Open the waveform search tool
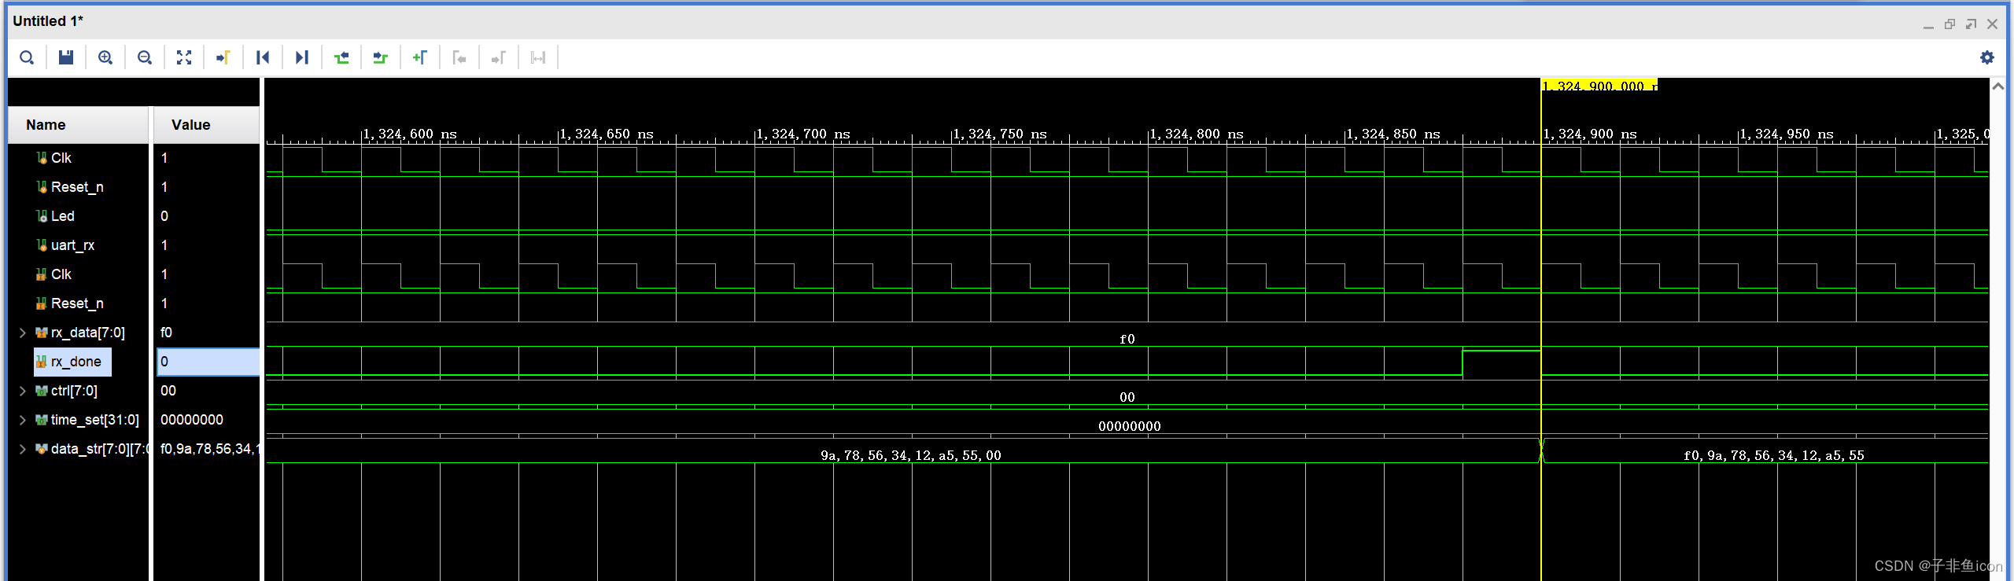Image resolution: width=2014 pixels, height=581 pixels. (27, 57)
